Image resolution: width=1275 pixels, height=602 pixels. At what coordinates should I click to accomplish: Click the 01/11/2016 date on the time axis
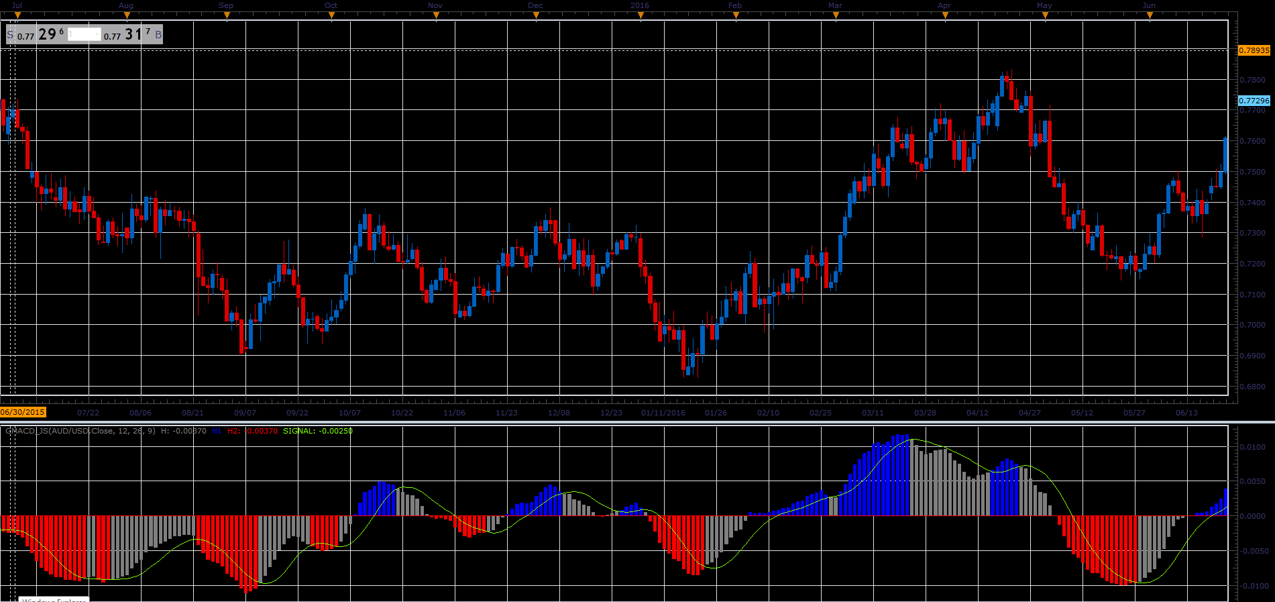point(663,413)
